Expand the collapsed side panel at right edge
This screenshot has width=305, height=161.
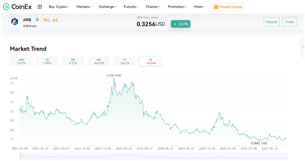point(303,47)
